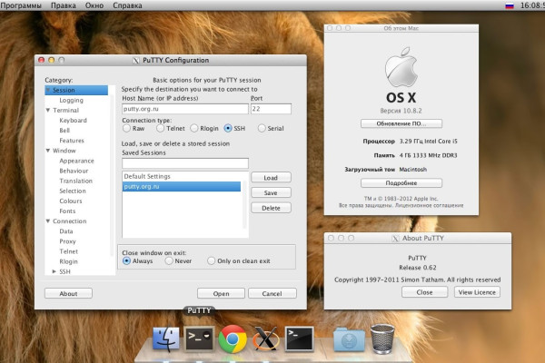Delete the selected saved session
This screenshot has height=363, width=545.
[271, 208]
